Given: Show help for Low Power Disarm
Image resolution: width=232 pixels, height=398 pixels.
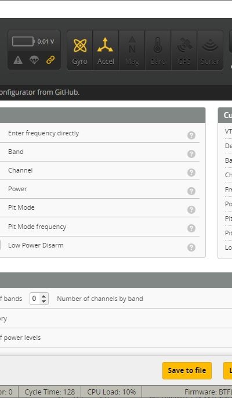Looking at the screenshot, I should (191, 248).
